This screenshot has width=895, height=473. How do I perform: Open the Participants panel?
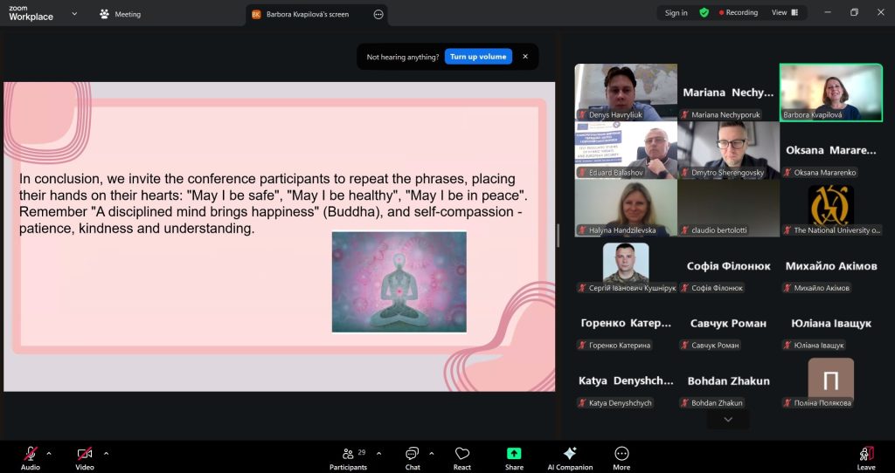point(348,455)
